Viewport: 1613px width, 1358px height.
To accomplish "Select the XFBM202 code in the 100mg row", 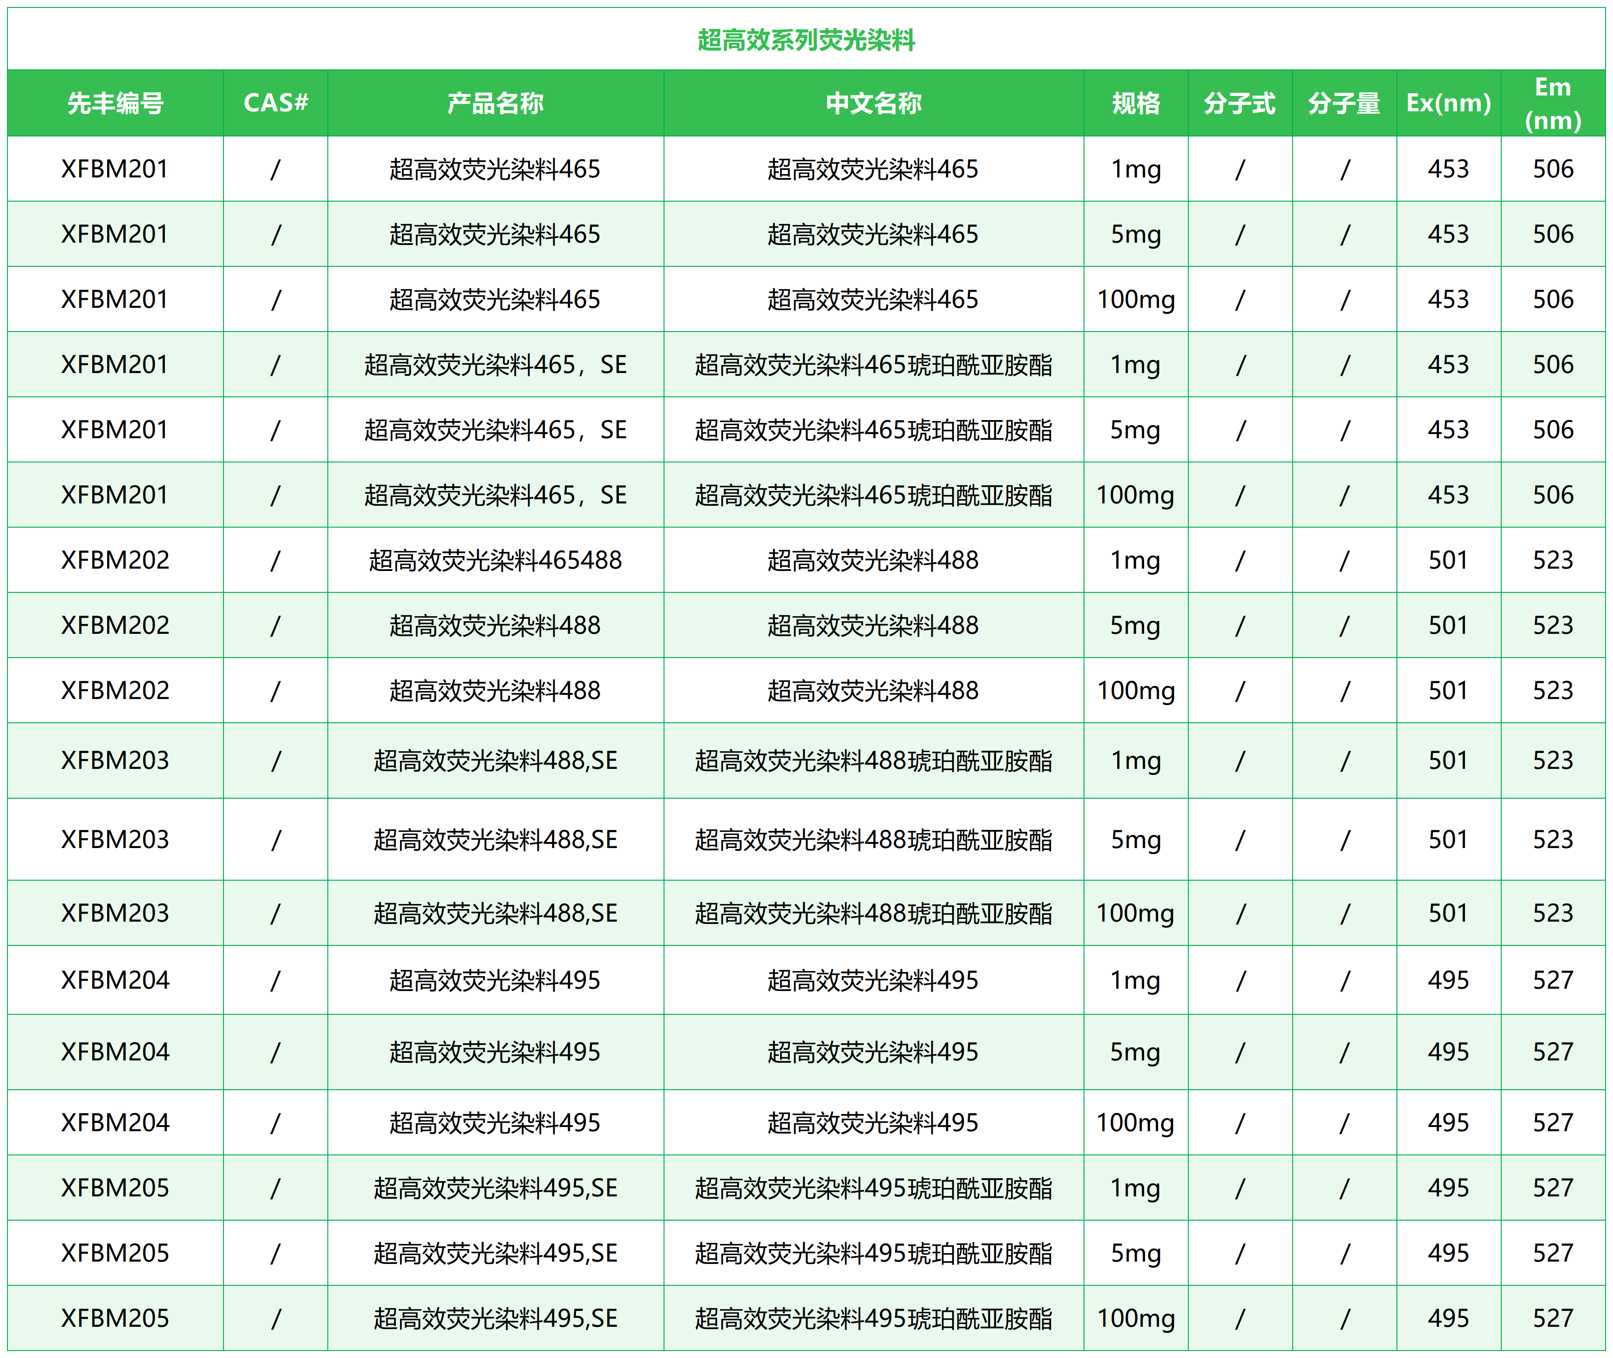I will click(115, 691).
